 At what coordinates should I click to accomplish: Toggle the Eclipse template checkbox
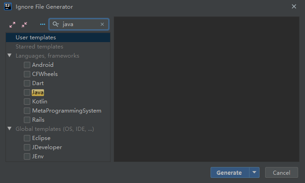27,138
